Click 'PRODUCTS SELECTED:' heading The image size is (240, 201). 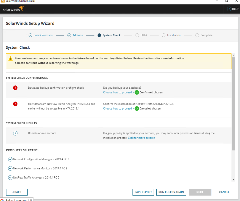[x=22, y=150]
